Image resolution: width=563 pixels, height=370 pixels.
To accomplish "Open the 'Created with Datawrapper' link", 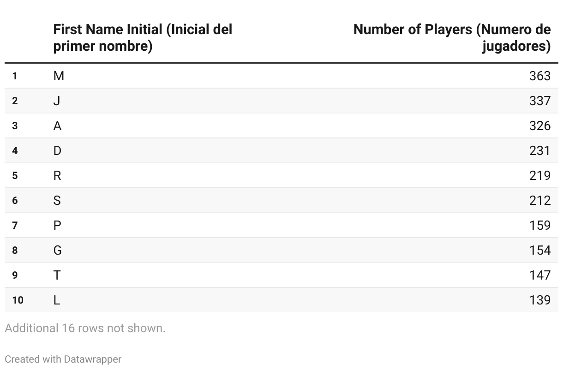I will point(63,359).
